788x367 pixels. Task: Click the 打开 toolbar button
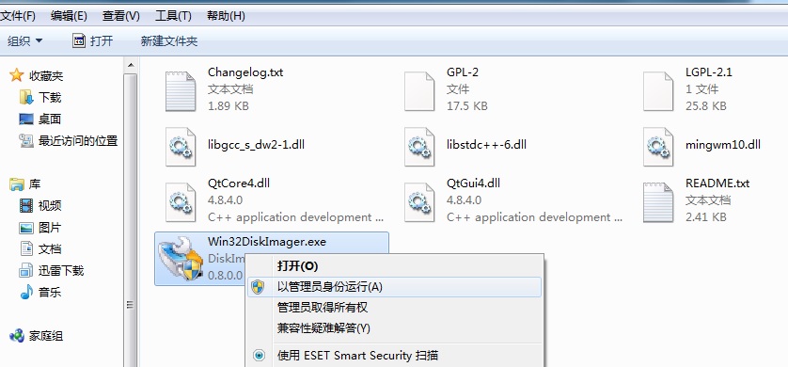(92, 40)
